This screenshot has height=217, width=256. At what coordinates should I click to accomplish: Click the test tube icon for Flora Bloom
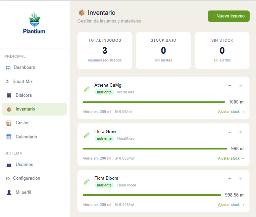click(87, 182)
